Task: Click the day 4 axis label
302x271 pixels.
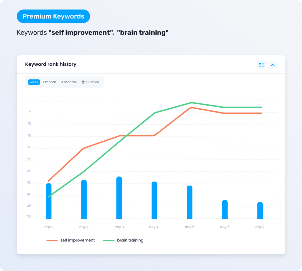Action: pyautogui.click(x=154, y=227)
